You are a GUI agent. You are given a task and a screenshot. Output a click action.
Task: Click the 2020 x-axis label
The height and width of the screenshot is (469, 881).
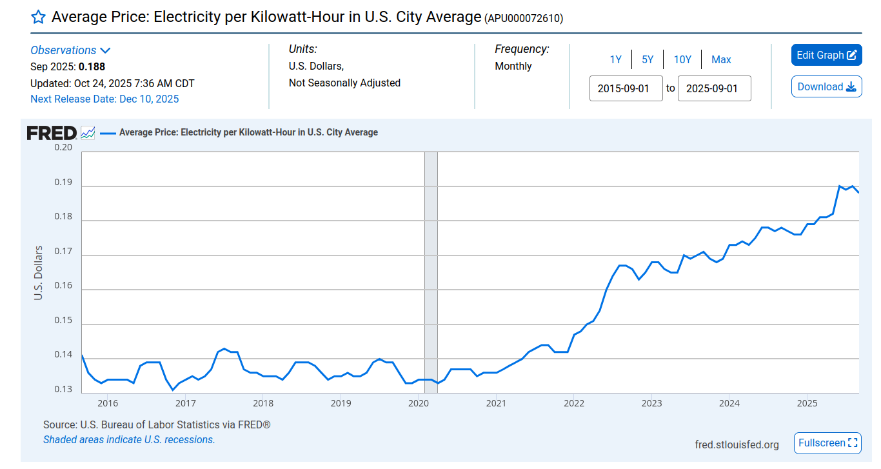419,404
